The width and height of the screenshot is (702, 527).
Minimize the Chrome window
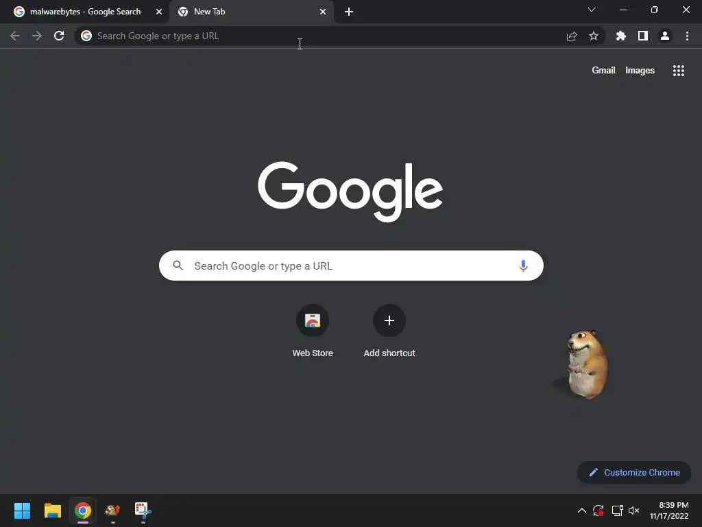click(622, 10)
